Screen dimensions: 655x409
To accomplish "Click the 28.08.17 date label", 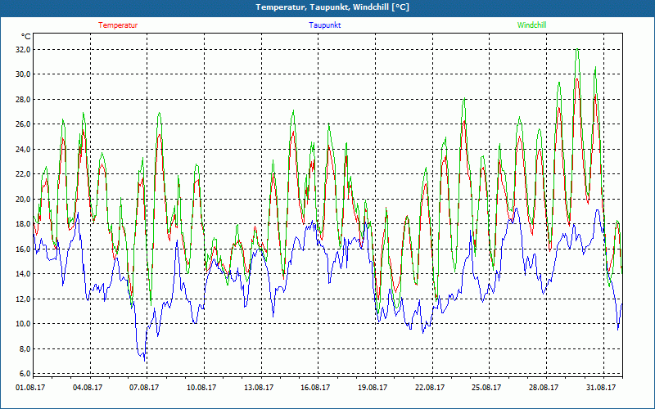I will pyautogui.click(x=544, y=388).
